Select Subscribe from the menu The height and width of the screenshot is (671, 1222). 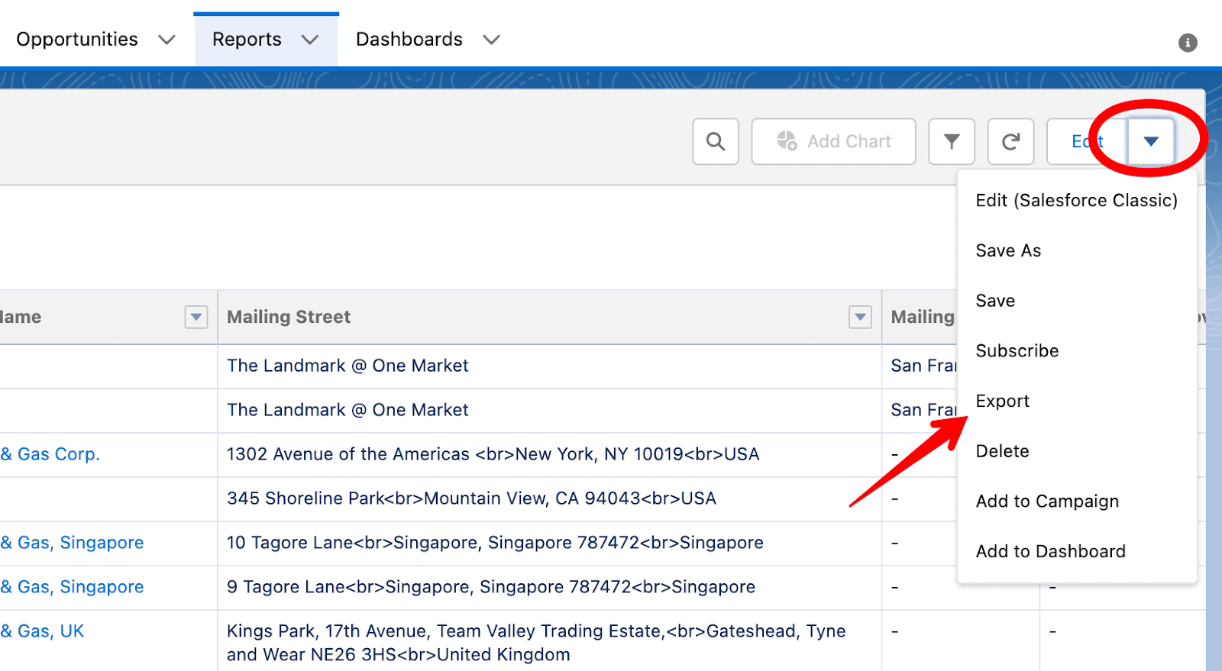tap(1077, 351)
